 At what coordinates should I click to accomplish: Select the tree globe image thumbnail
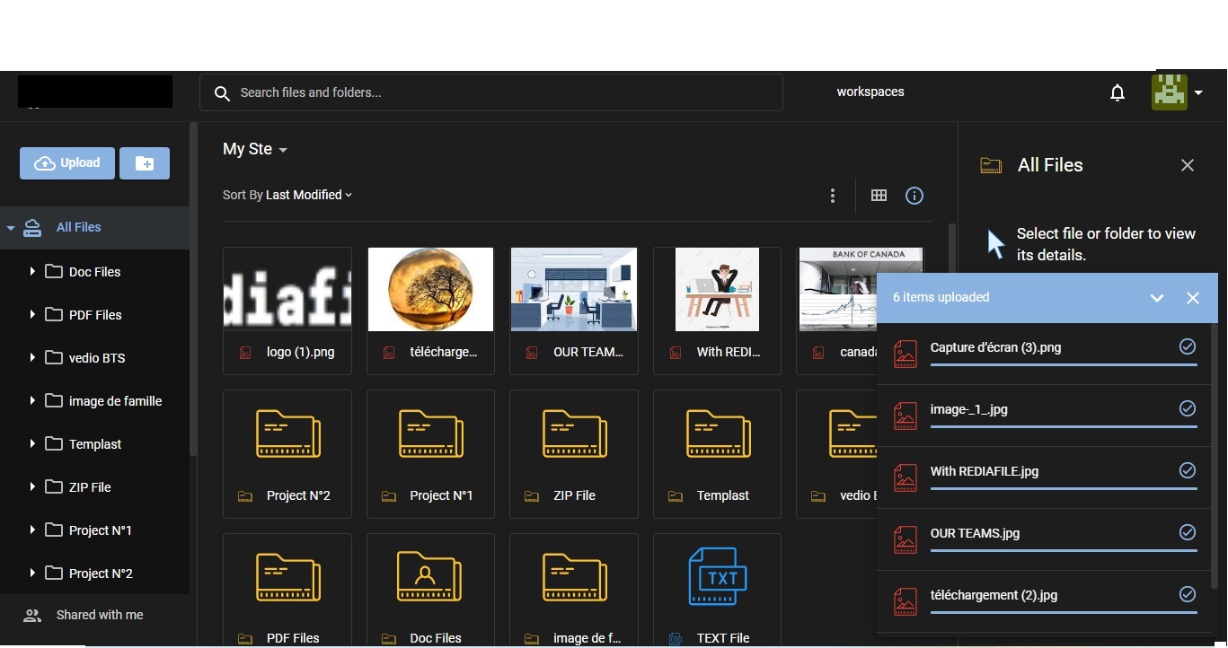point(430,289)
